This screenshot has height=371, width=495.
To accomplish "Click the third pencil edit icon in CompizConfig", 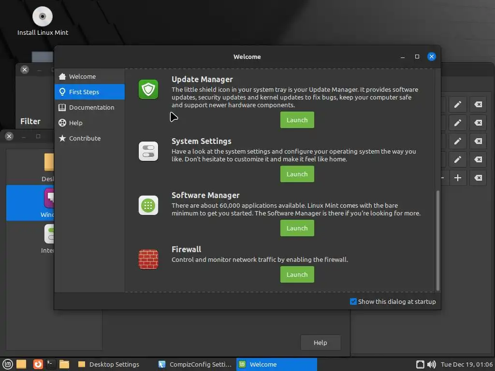I will coord(458,141).
